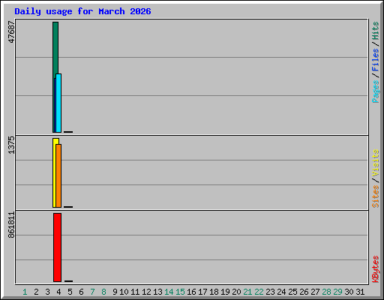
Task: Click the day 5 marker in the KBytes chart
Action: tap(69, 281)
